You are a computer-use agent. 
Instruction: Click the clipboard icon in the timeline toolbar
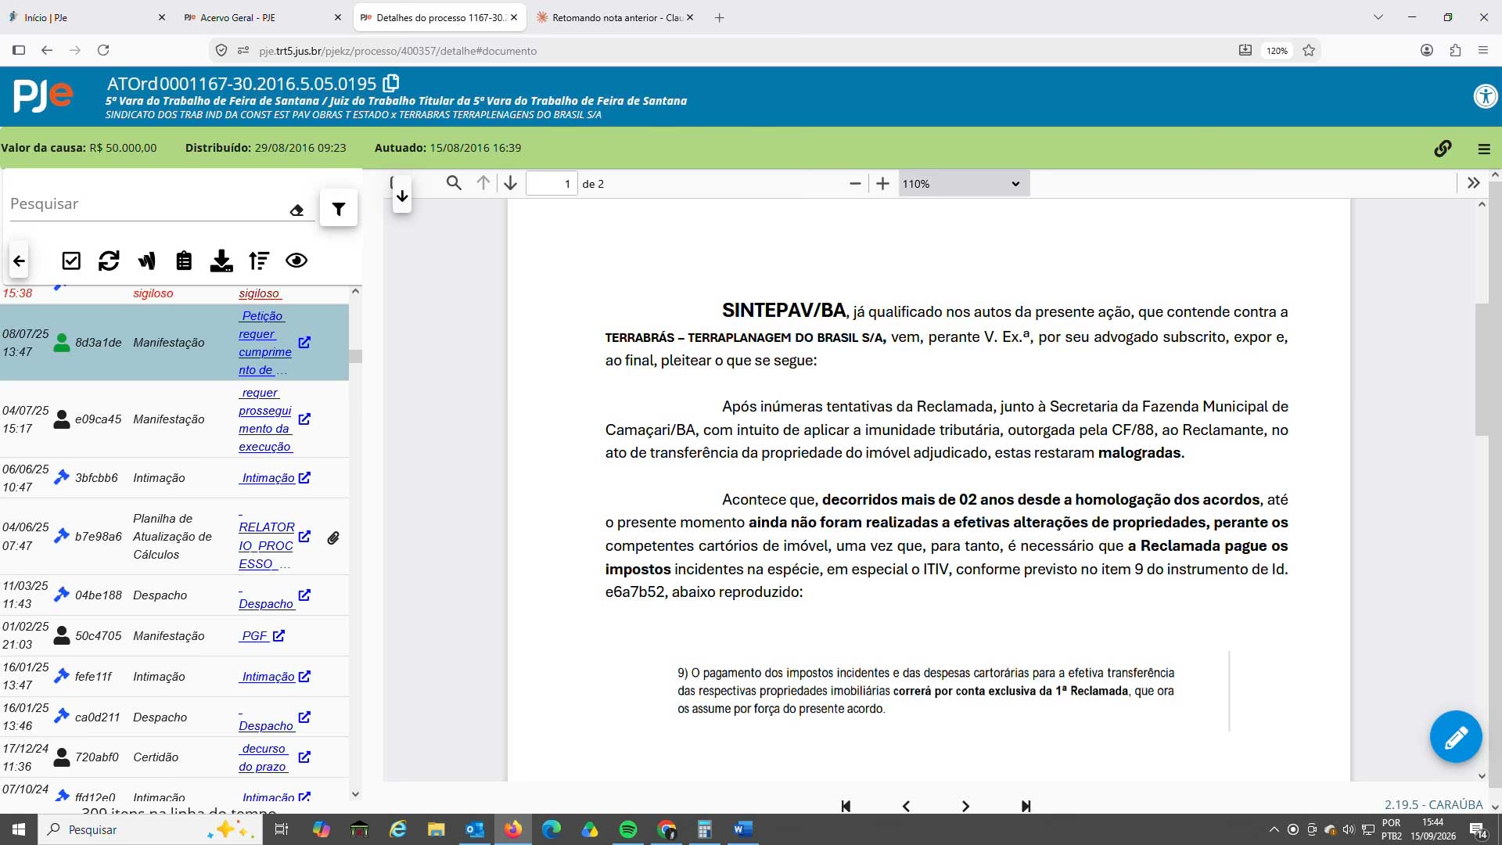pos(184,261)
